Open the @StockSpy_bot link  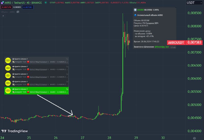pos(162,47)
